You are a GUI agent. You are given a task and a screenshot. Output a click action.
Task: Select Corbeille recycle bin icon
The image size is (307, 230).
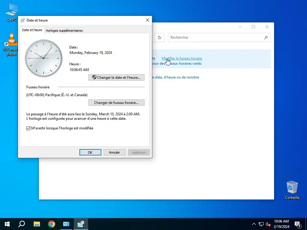pyautogui.click(x=292, y=190)
